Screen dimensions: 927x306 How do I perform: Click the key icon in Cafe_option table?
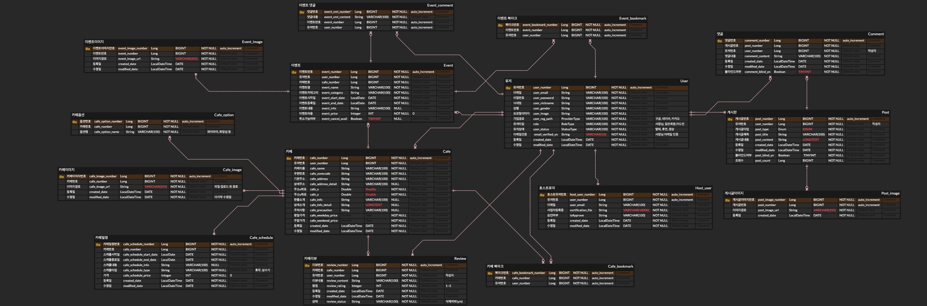pyautogui.click(x=75, y=122)
